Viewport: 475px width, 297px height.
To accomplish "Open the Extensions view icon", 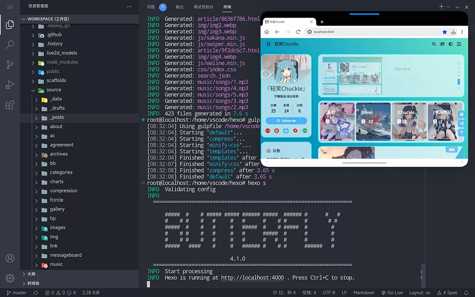I will 10,105.
